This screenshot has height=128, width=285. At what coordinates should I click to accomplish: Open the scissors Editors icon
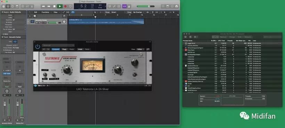(32, 6)
